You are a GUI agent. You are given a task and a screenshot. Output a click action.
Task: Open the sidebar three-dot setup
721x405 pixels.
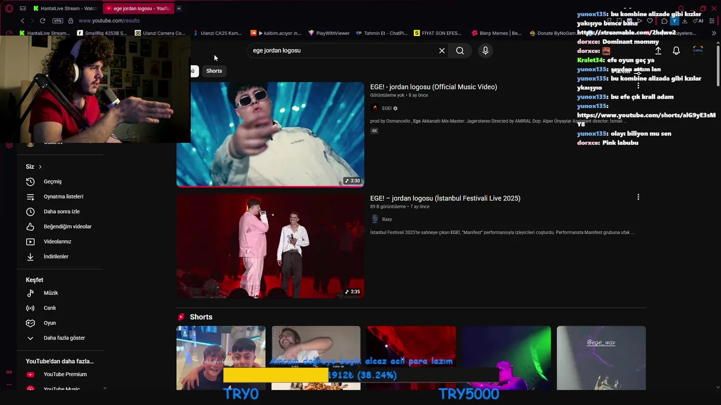pyautogui.click(x=9, y=385)
